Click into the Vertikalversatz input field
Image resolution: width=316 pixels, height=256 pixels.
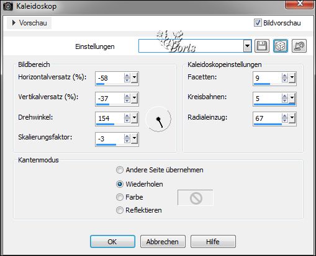(110, 99)
